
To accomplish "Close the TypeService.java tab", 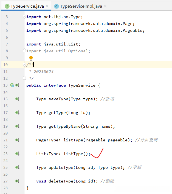I will pyautogui.click(x=47, y=6).
